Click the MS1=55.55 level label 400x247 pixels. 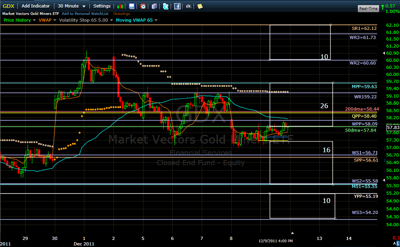pyautogui.click(x=364, y=186)
